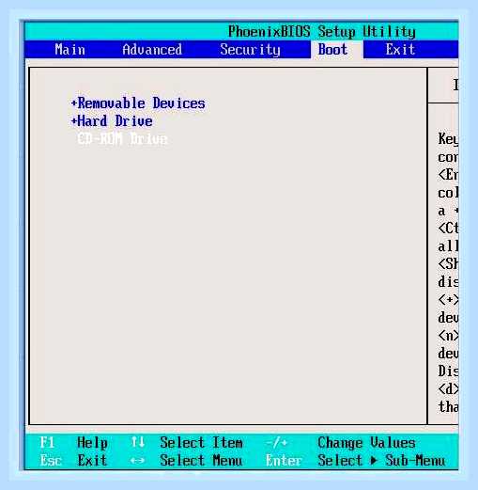Viewport: 478px width, 490px height.
Task: Select the Removable Devices boot entry
Action: click(x=141, y=103)
